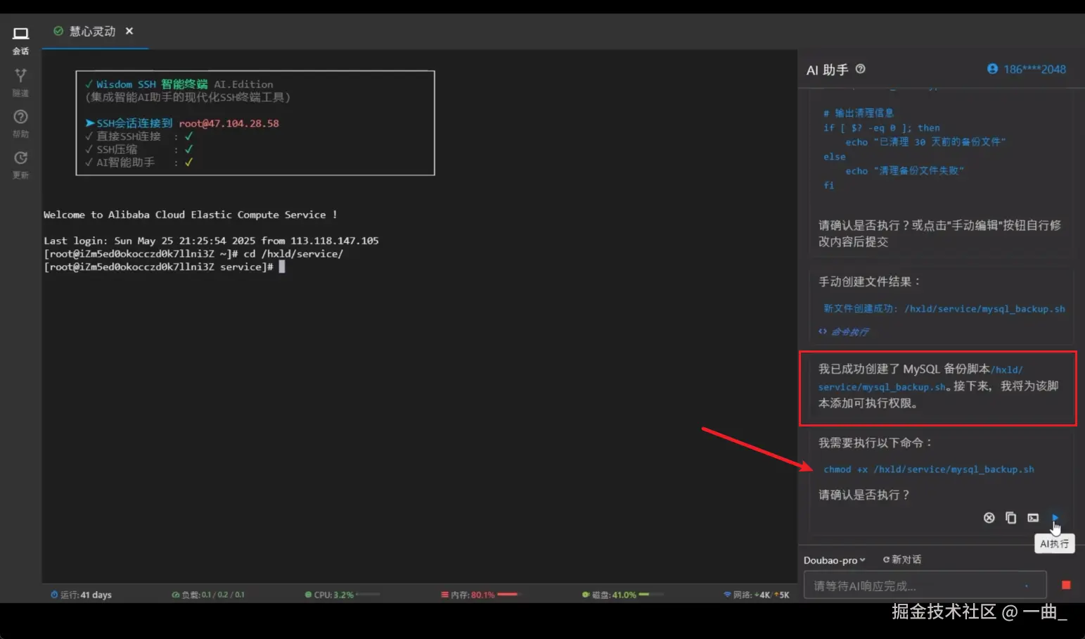
Task: Cancel the command with circled X icon
Action: pyautogui.click(x=989, y=518)
